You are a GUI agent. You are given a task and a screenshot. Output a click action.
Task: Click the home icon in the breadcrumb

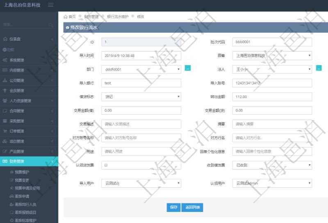point(66,16)
